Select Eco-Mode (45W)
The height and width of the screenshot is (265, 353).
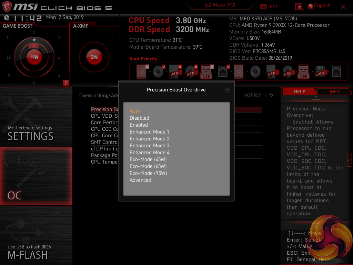click(x=148, y=159)
